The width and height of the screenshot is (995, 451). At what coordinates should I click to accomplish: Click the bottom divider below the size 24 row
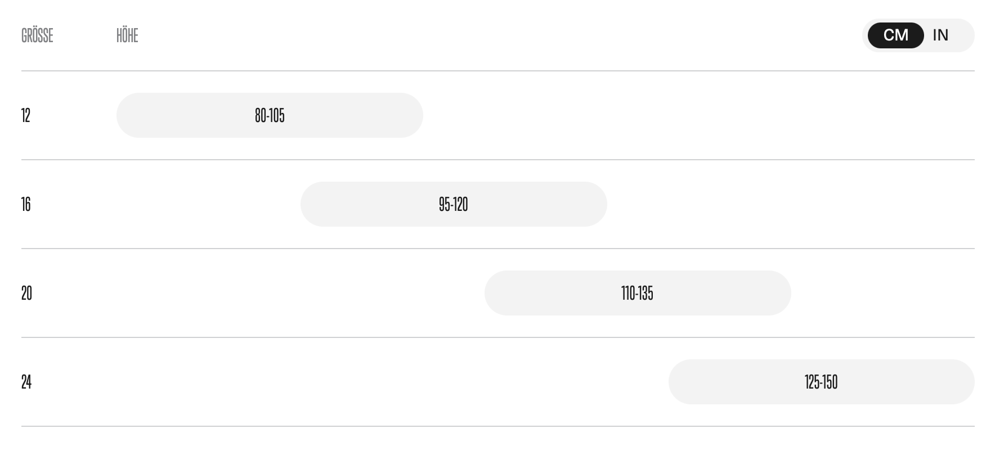click(497, 426)
